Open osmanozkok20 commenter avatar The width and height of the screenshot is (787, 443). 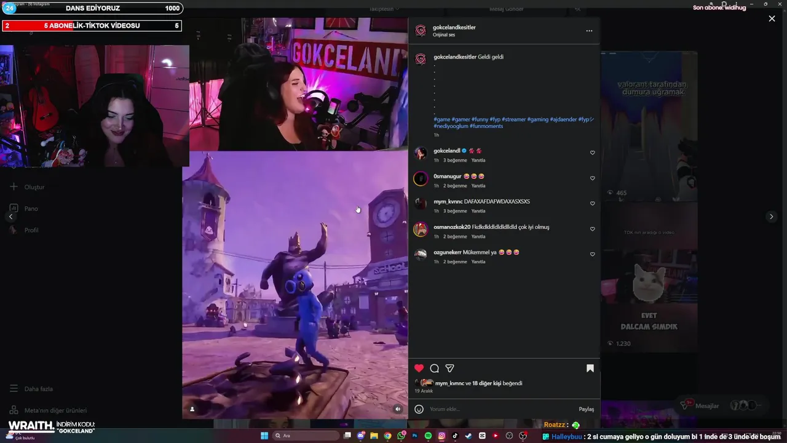[421, 229]
